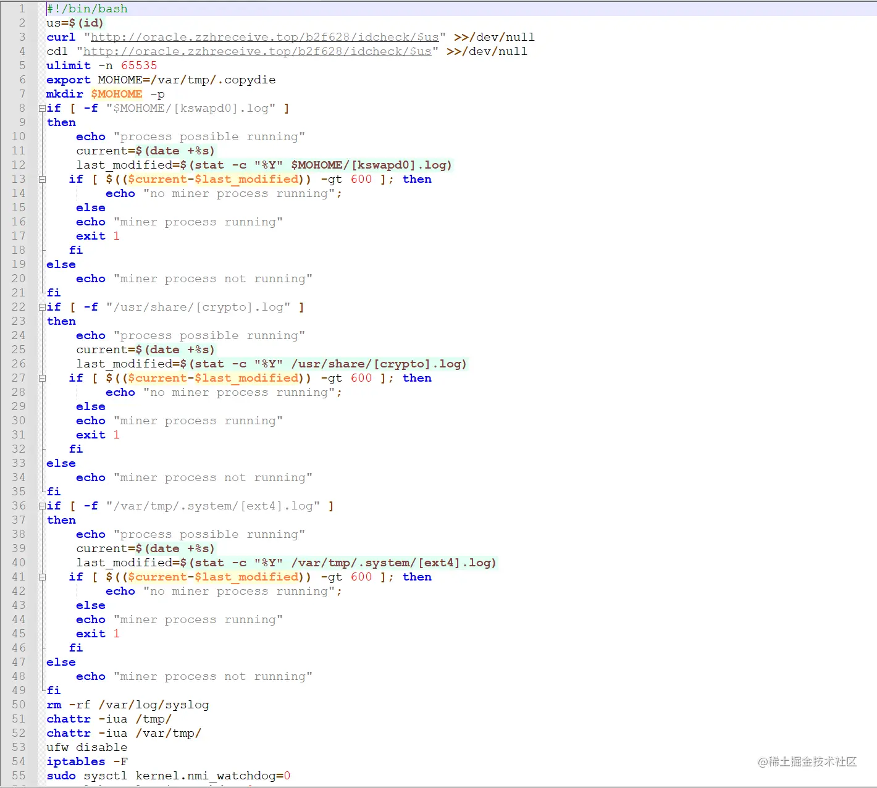Collapse the nested if fold on line 41
The height and width of the screenshot is (788, 877).
(42, 577)
